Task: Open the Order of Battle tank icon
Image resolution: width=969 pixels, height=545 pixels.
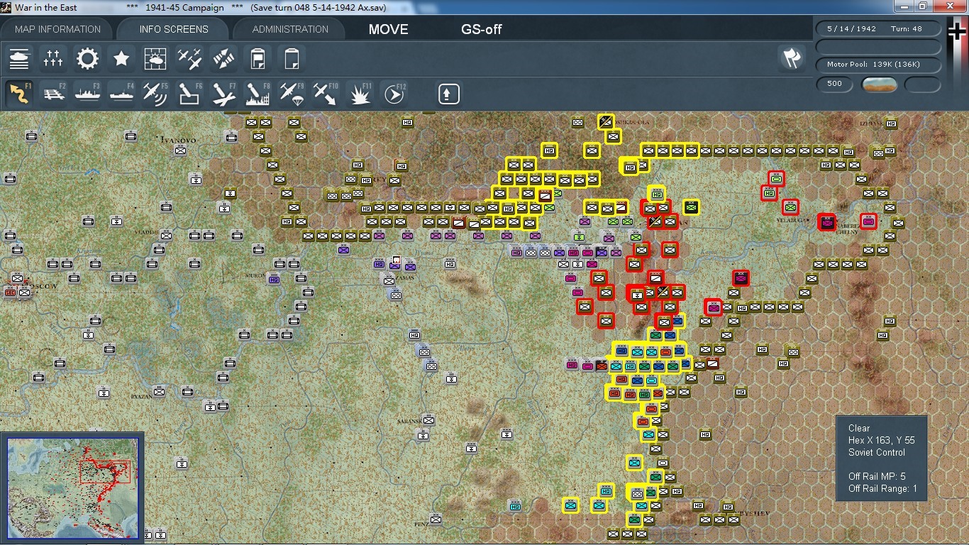Action: [19, 58]
